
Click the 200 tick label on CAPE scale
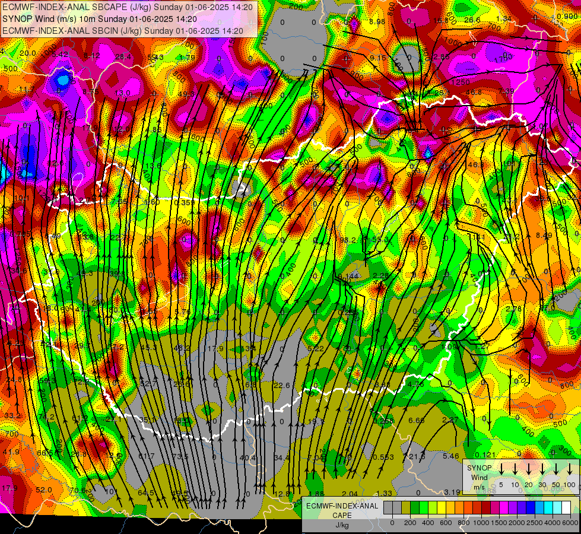click(410, 523)
